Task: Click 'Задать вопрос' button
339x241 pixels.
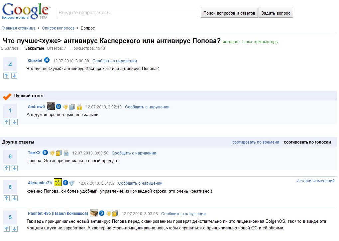Action: click(x=276, y=13)
